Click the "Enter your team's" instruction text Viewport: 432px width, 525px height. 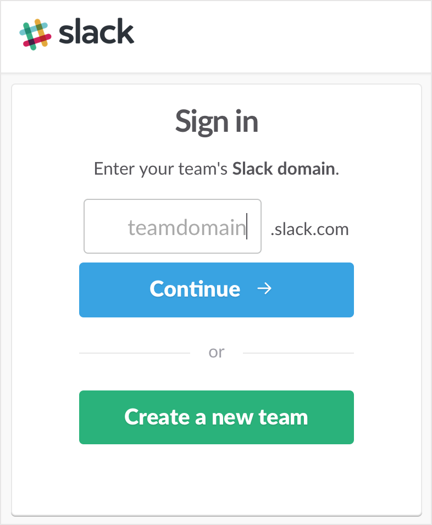coord(160,169)
